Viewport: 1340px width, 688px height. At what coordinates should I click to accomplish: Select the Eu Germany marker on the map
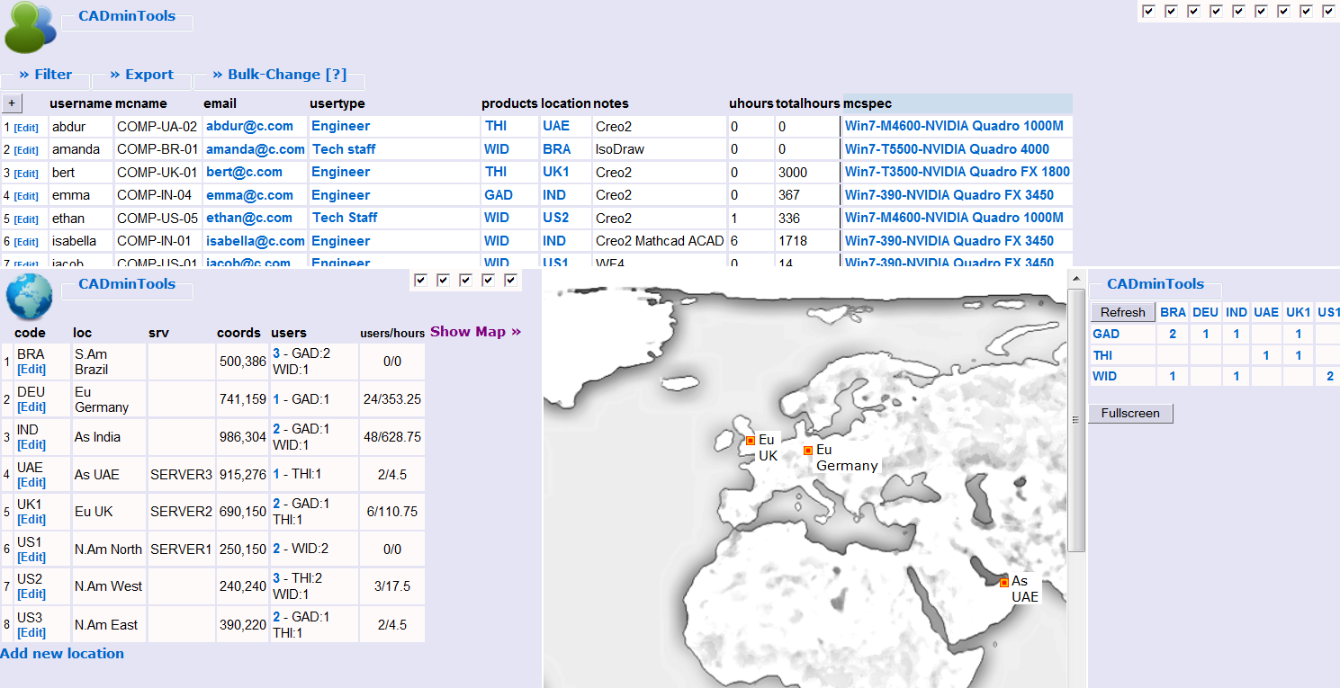tap(807, 450)
